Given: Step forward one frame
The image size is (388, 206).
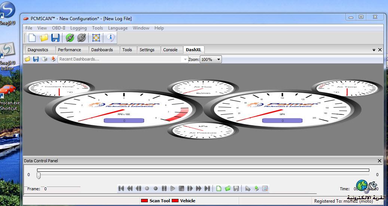Looking at the screenshot, I should click(190, 188).
